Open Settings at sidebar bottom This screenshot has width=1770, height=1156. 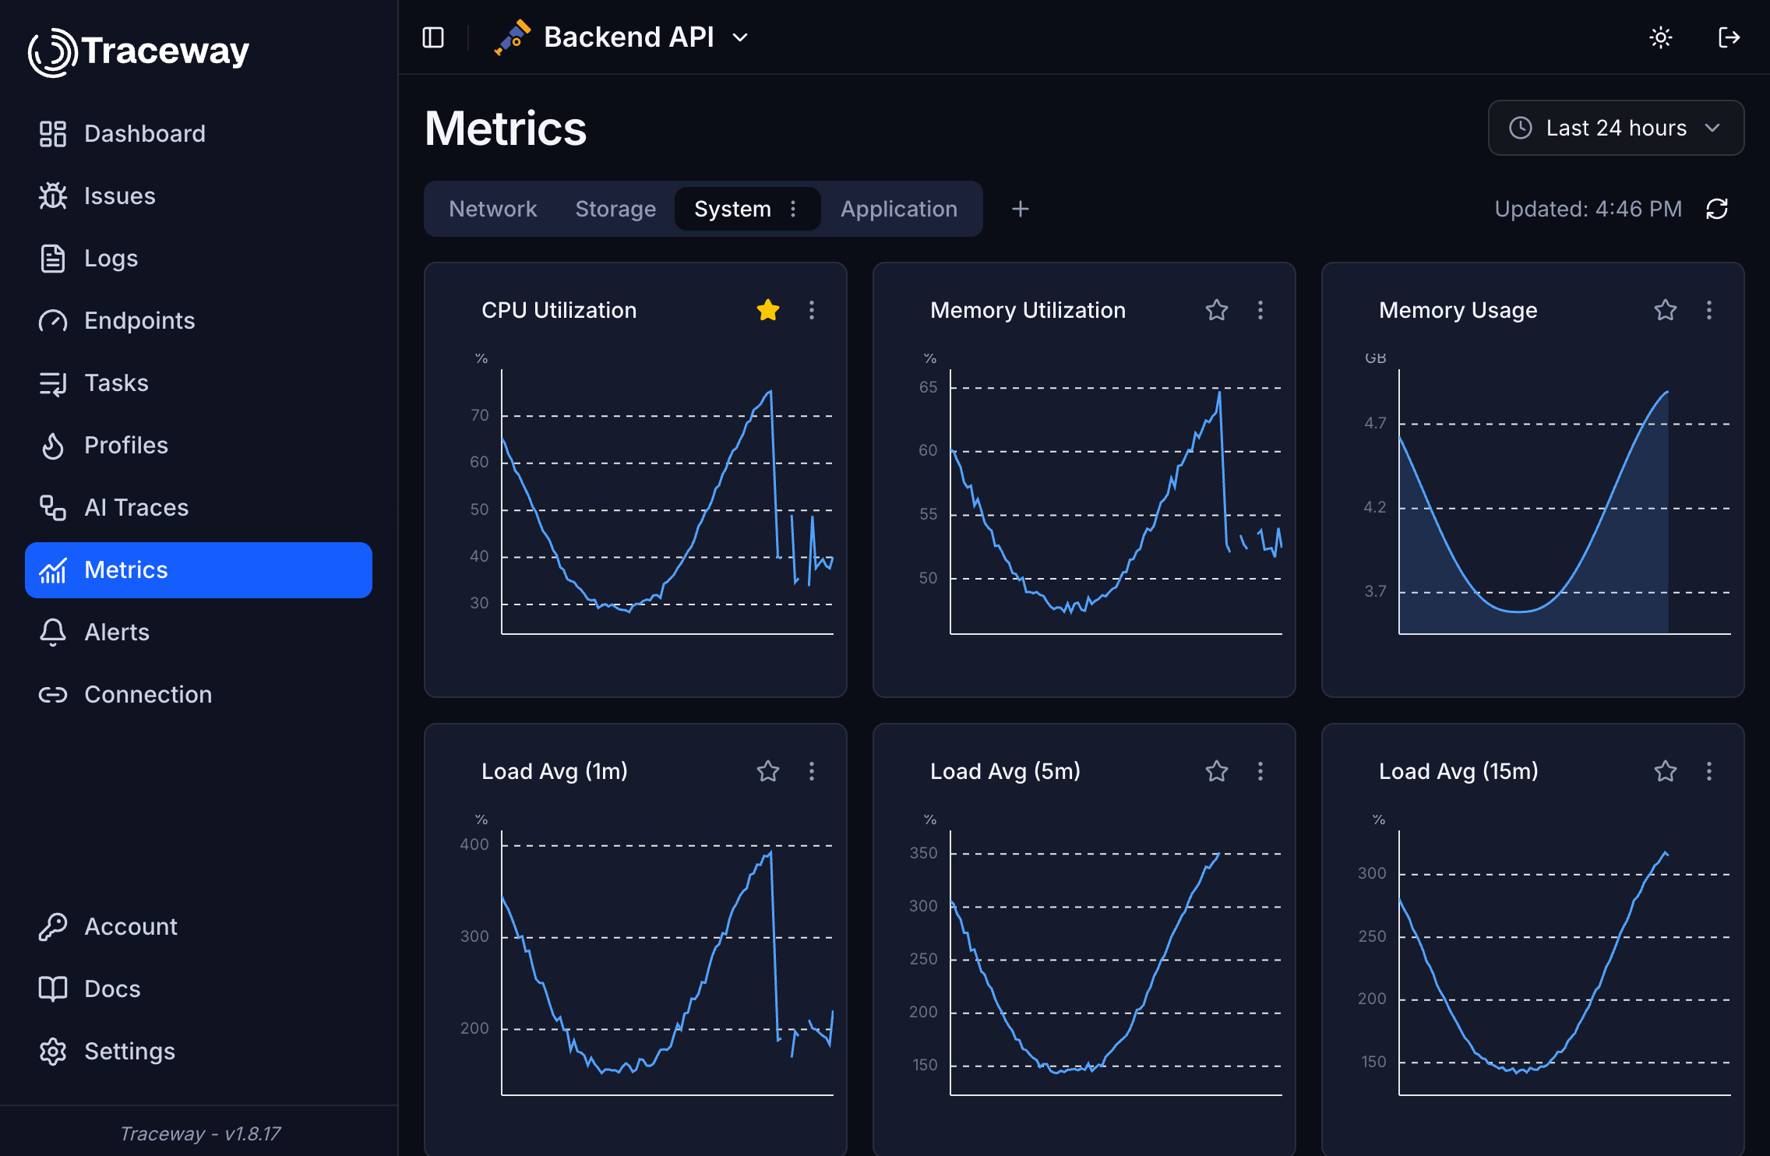coord(199,1052)
